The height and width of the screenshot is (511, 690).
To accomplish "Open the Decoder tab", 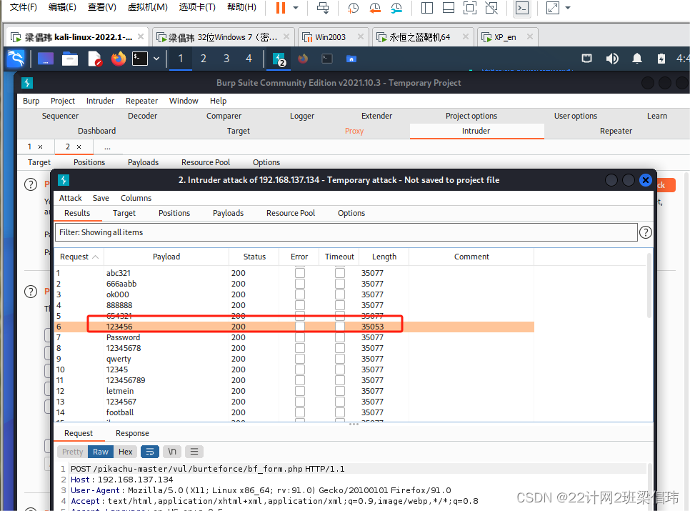I will coord(142,116).
